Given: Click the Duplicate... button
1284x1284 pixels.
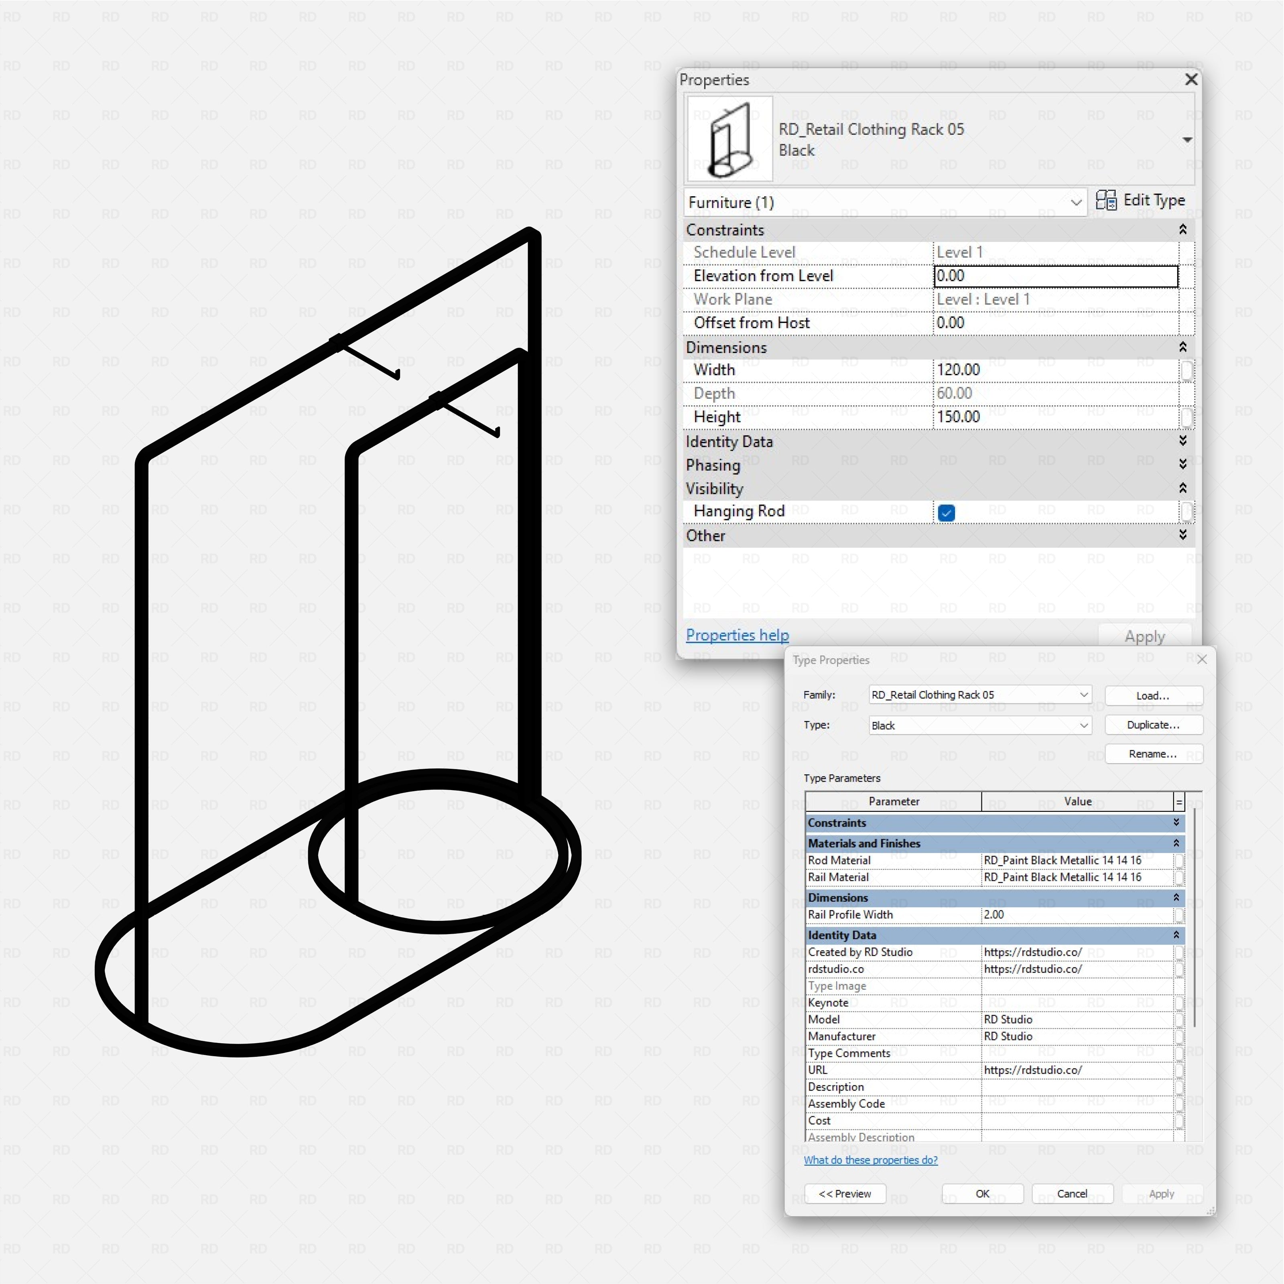Looking at the screenshot, I should (x=1154, y=724).
